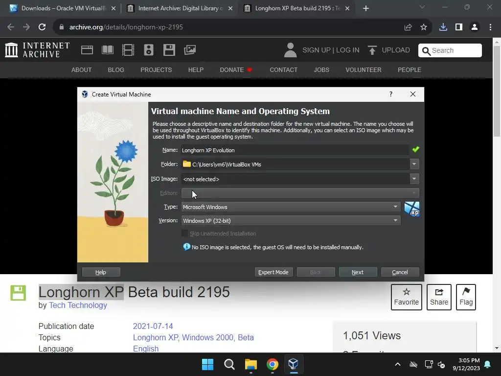Open the Internet Archive web (Wayback) icon
Image resolution: width=501 pixels, height=376 pixels.
coord(87,50)
